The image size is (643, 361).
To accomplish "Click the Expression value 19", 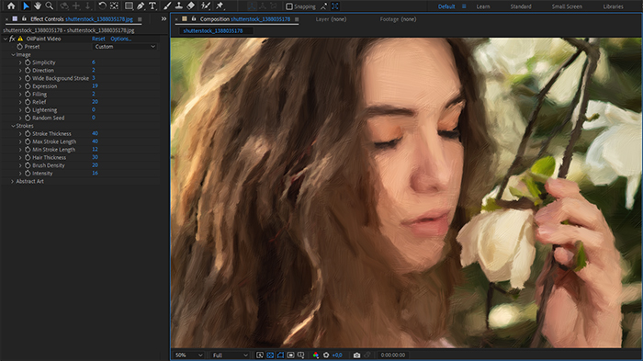I will (95, 85).
